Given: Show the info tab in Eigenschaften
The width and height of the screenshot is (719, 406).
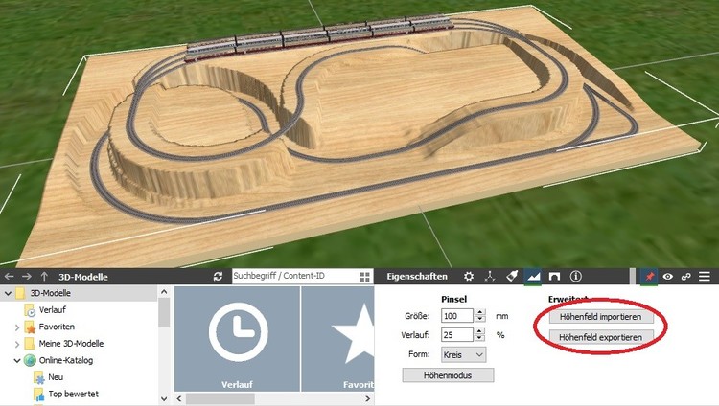Looking at the screenshot, I should [x=576, y=277].
